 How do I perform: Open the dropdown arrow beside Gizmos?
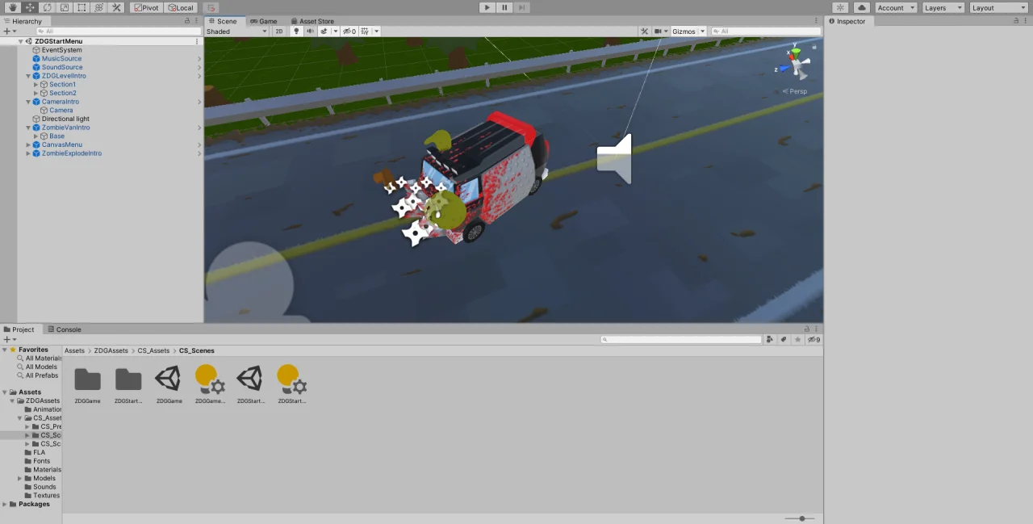(702, 31)
